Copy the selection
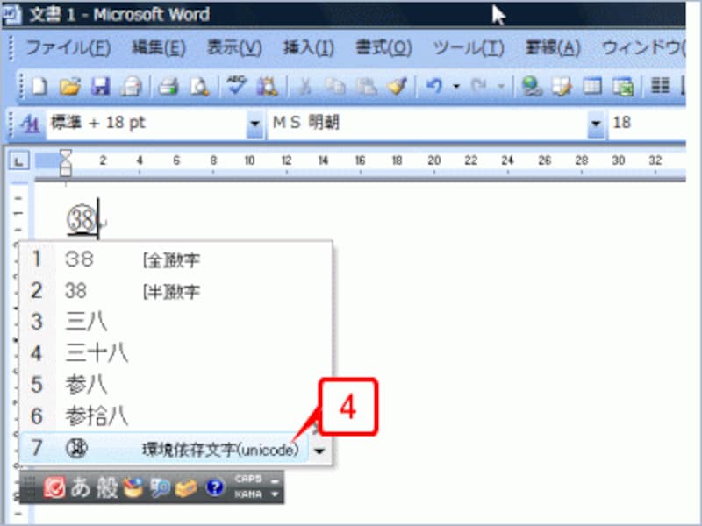 click(335, 86)
